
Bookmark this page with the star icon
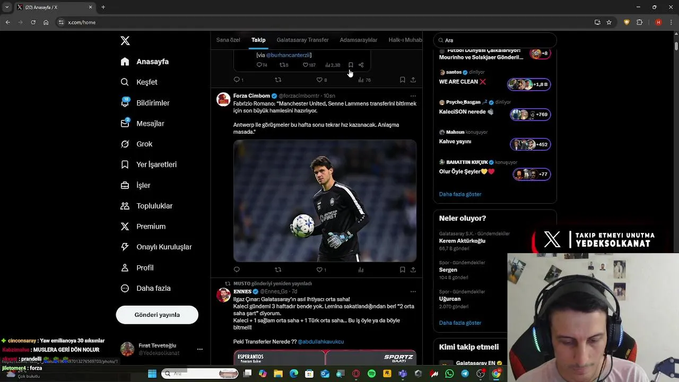(x=609, y=22)
